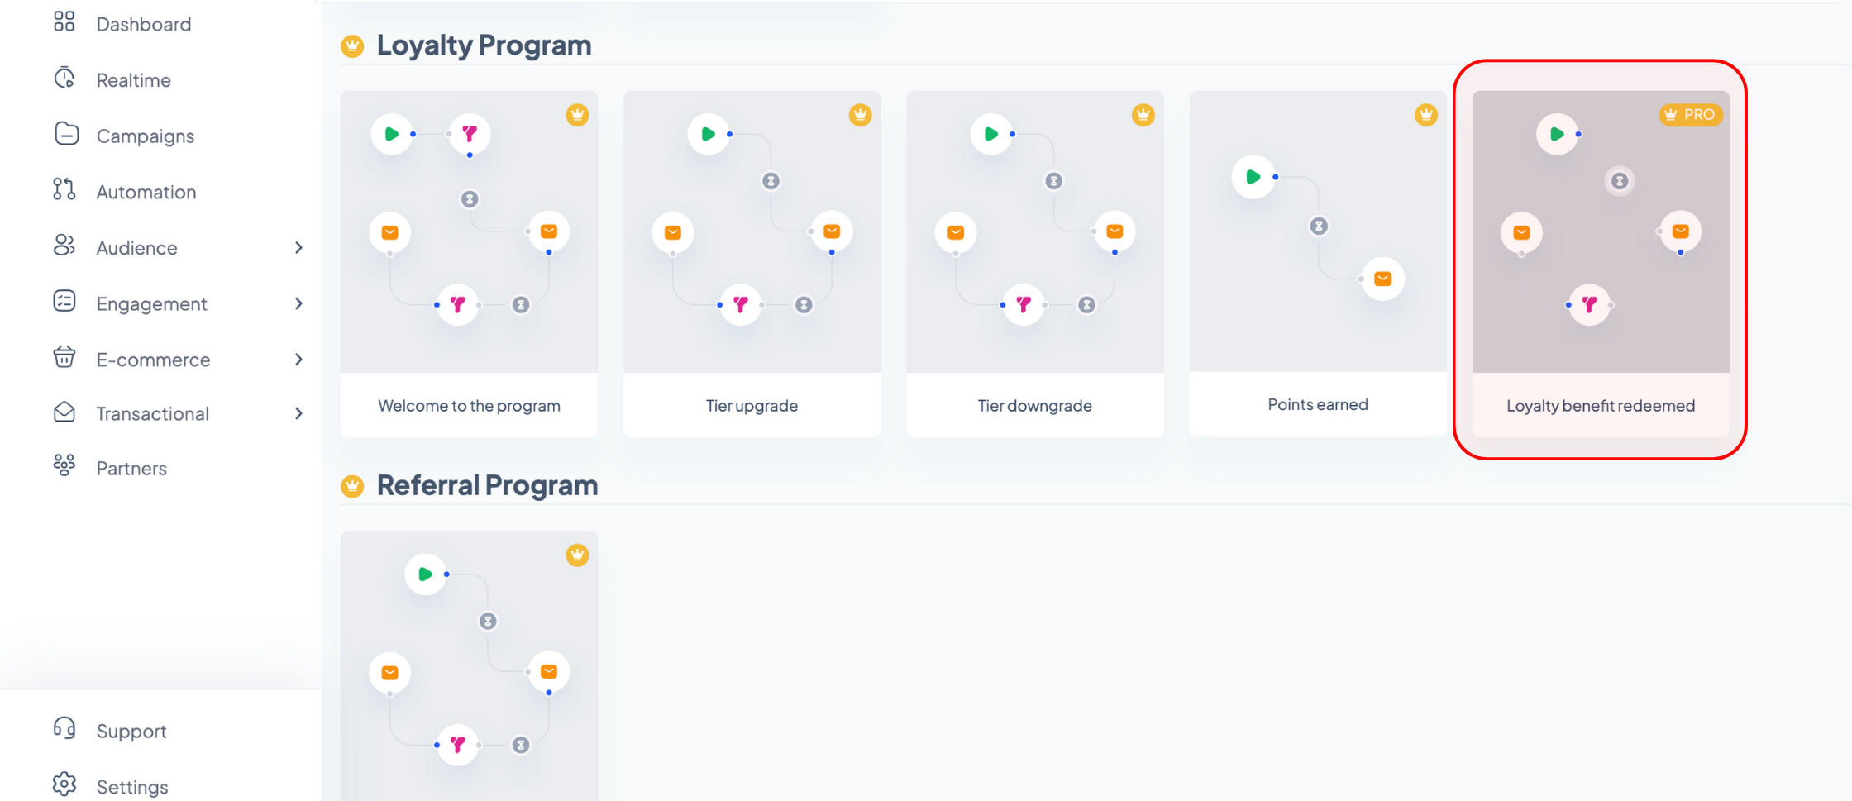Select the Referral Program template thumbnail

pos(469,666)
